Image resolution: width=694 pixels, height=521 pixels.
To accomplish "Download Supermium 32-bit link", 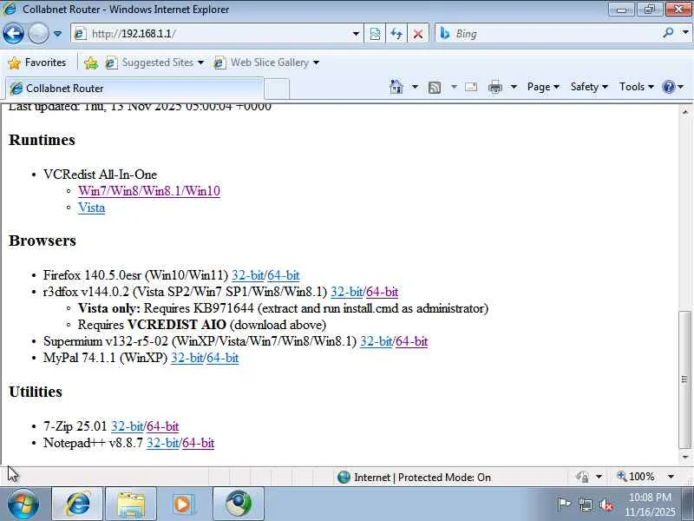I will click(376, 341).
